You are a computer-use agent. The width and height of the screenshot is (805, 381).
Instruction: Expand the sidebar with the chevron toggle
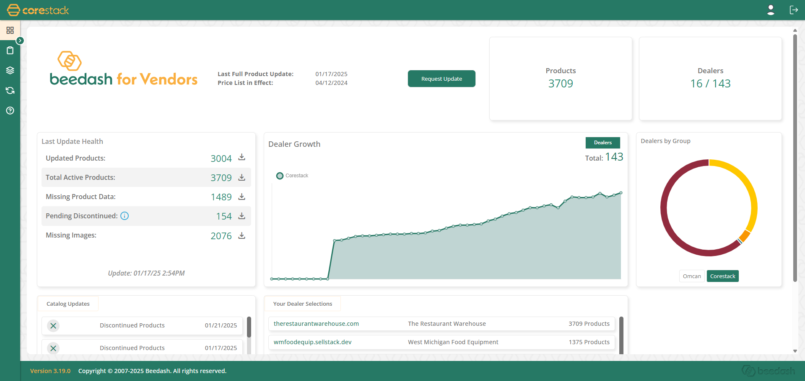20,41
